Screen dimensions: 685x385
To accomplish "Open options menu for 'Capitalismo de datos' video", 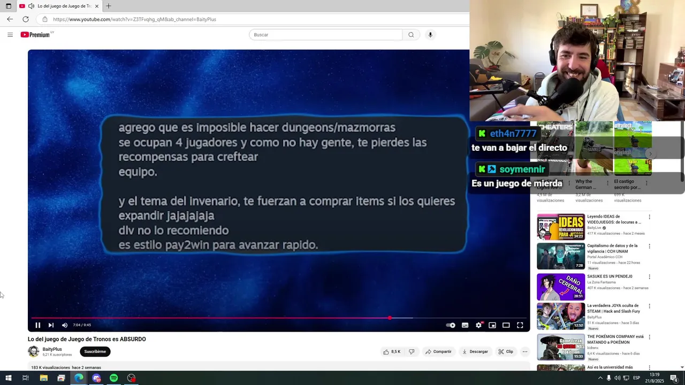I will coord(650,247).
